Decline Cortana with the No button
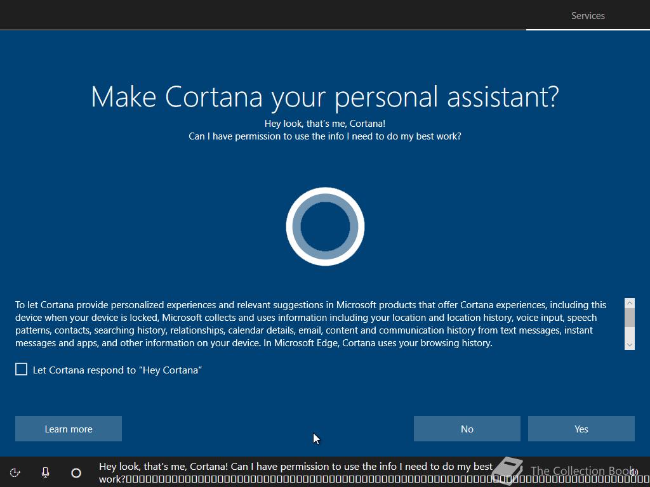The image size is (650, 487). click(467, 429)
